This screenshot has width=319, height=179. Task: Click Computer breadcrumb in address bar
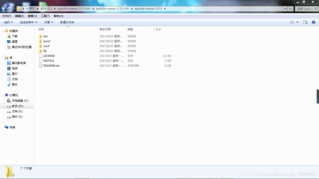tap(30, 9)
